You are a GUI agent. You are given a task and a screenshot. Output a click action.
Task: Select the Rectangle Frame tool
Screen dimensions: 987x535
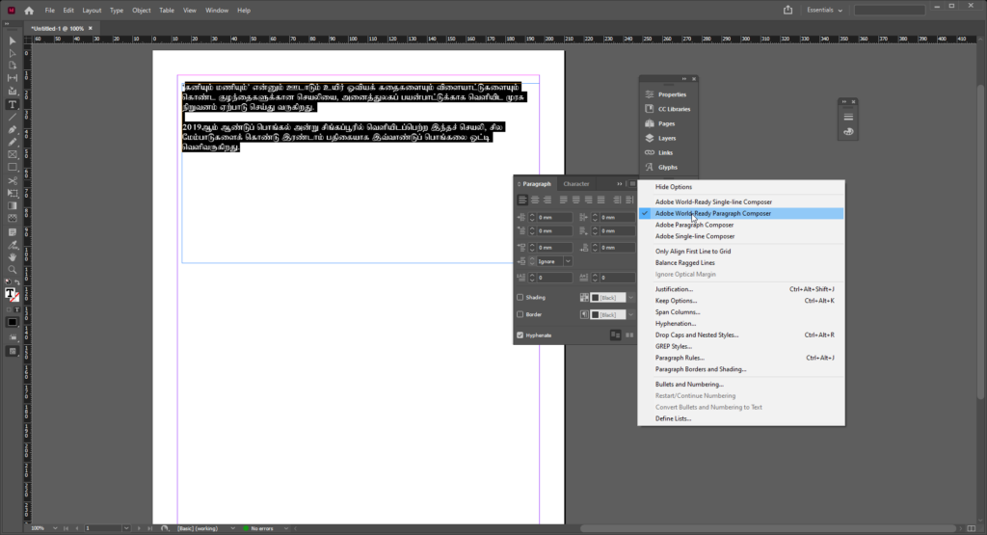pyautogui.click(x=12, y=155)
